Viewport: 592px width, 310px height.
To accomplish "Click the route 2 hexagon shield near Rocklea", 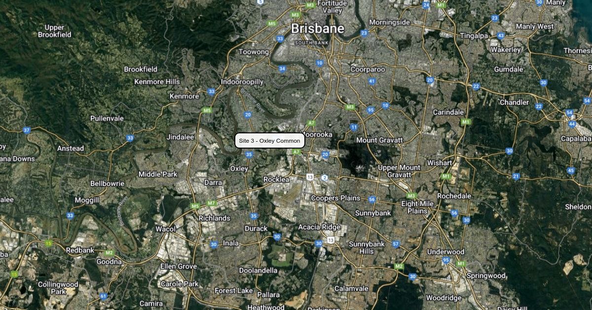I will click(324, 178).
